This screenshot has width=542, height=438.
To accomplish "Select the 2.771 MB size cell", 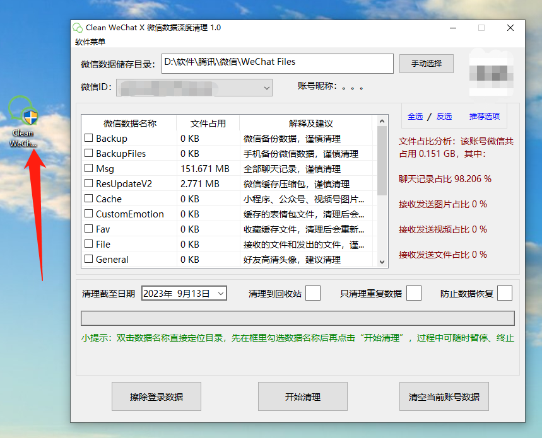I will [x=200, y=184].
